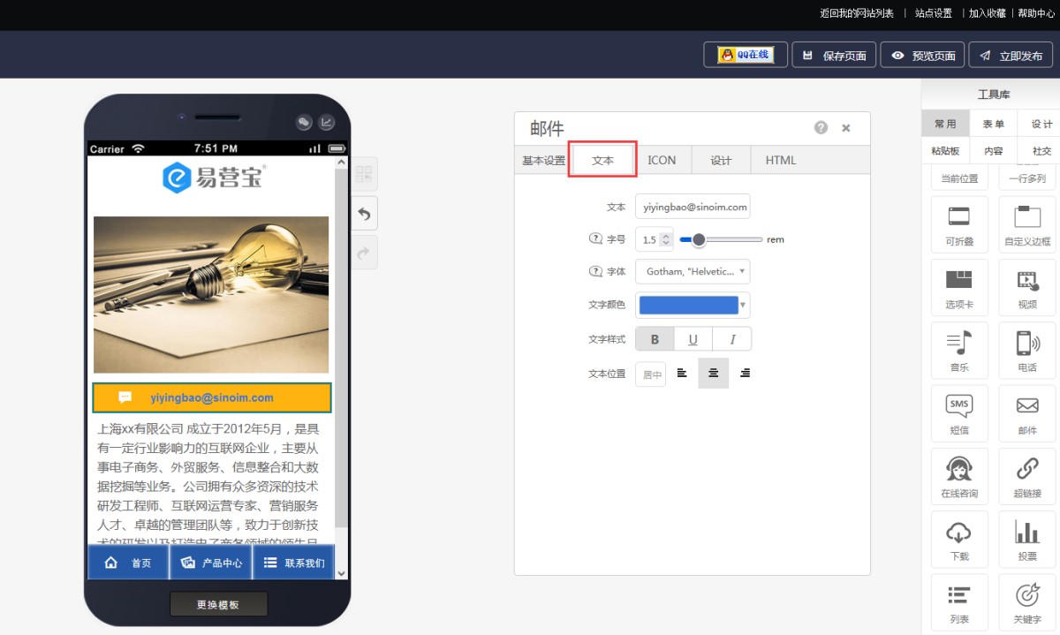Add the collapsible (可折叠) widget
Image resolution: width=1060 pixels, height=635 pixels.
(959, 224)
